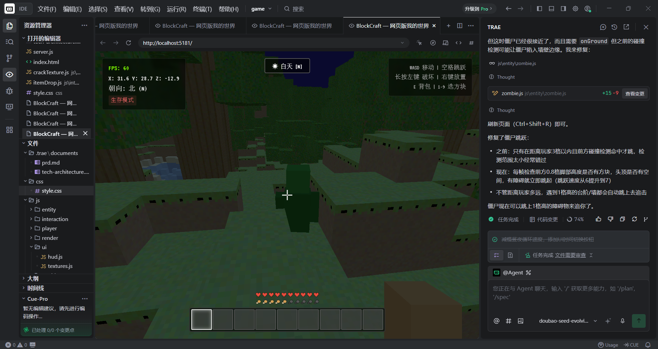Image resolution: width=658 pixels, height=349 pixels.
Task: Activate the element picker in preview toolbar
Action: 419,43
